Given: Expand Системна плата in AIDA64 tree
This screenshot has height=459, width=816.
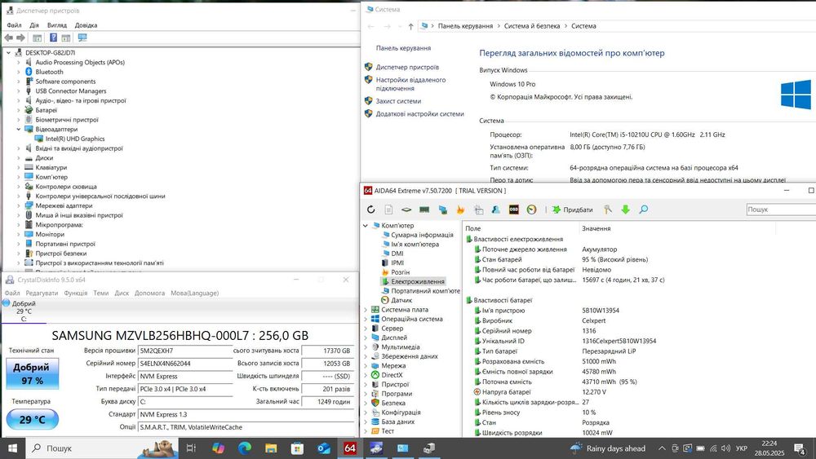Looking at the screenshot, I should [366, 310].
